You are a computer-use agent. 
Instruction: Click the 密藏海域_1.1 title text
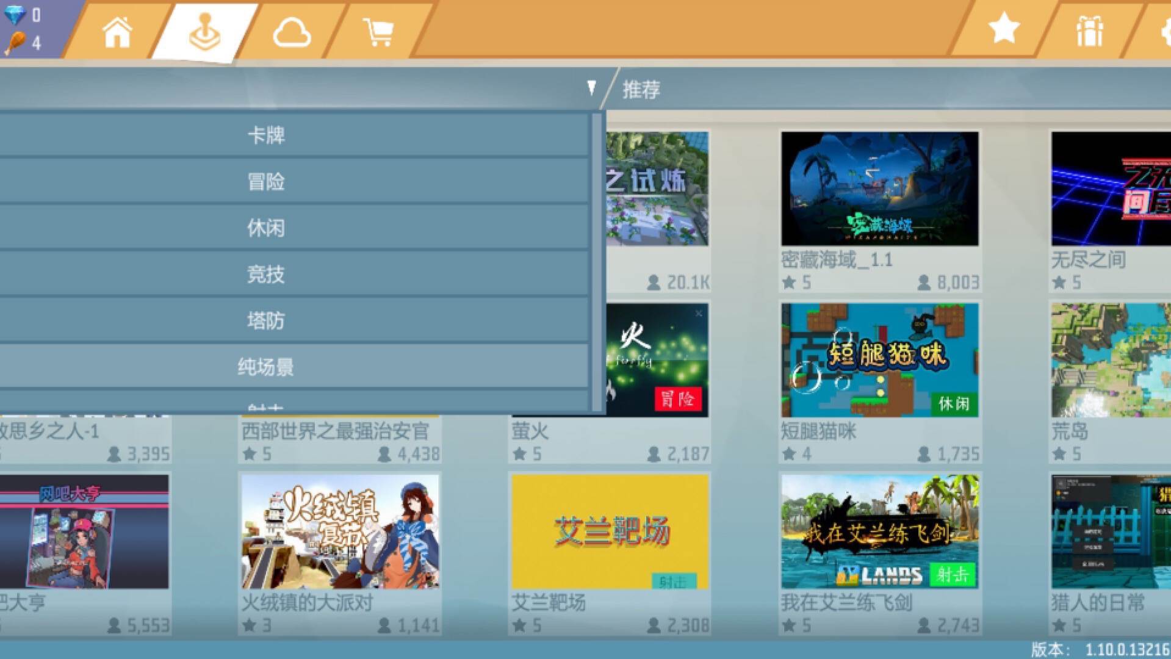(837, 260)
